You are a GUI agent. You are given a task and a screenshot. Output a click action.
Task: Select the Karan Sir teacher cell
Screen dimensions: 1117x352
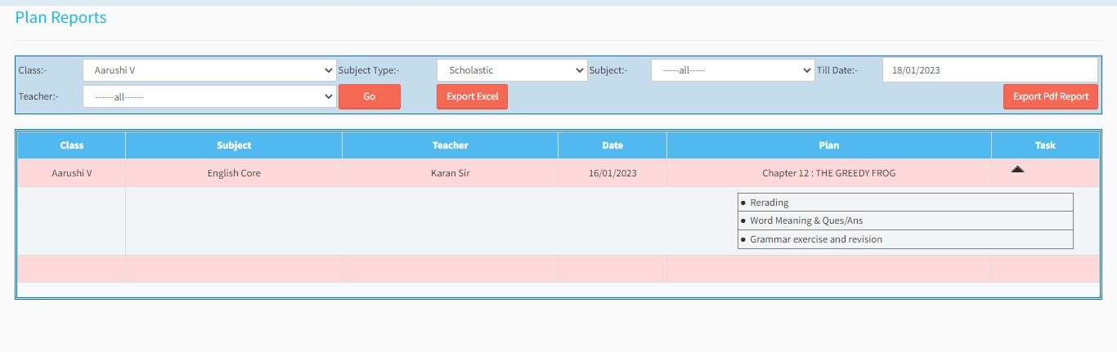450,173
